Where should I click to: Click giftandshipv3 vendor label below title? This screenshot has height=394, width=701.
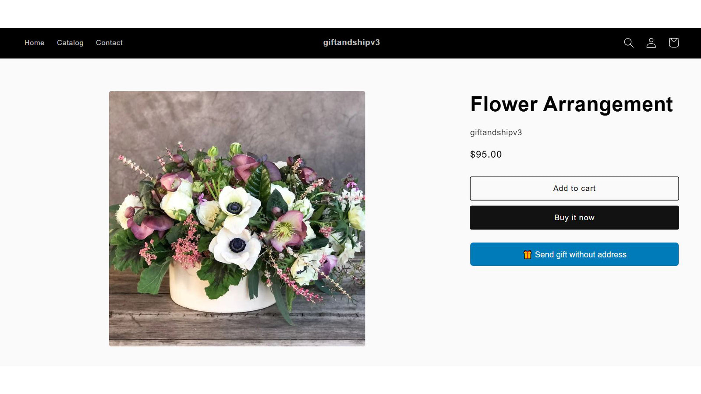[x=496, y=133]
